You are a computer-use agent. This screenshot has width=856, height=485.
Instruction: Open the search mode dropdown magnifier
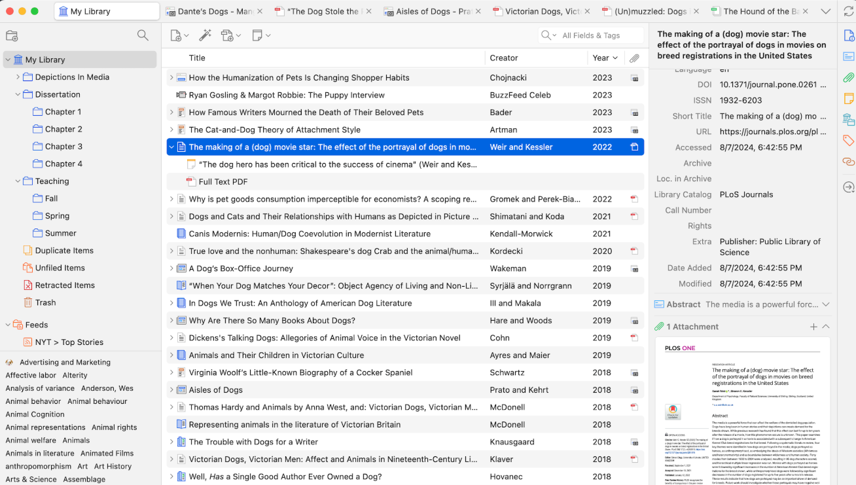tap(548, 35)
